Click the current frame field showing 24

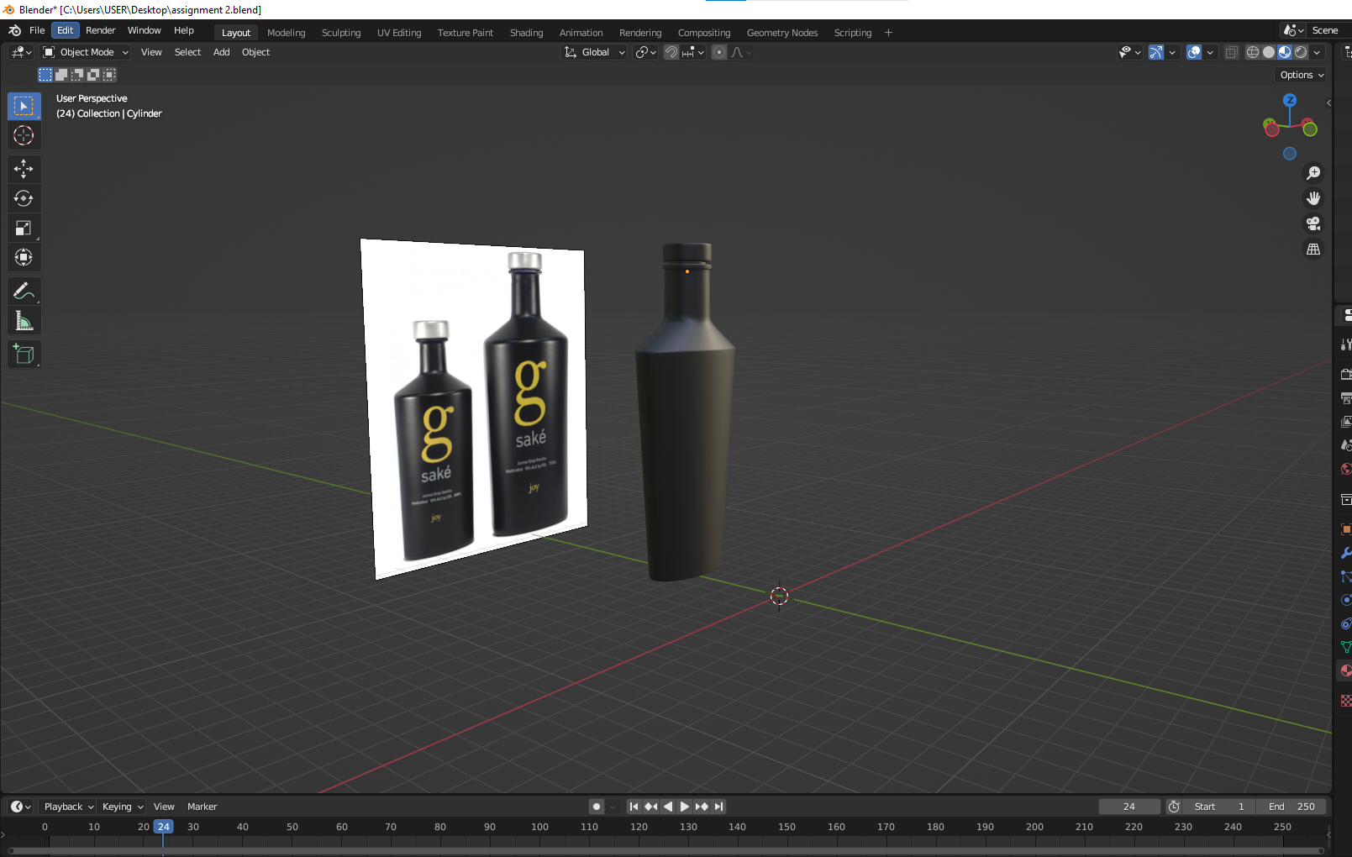click(1129, 807)
